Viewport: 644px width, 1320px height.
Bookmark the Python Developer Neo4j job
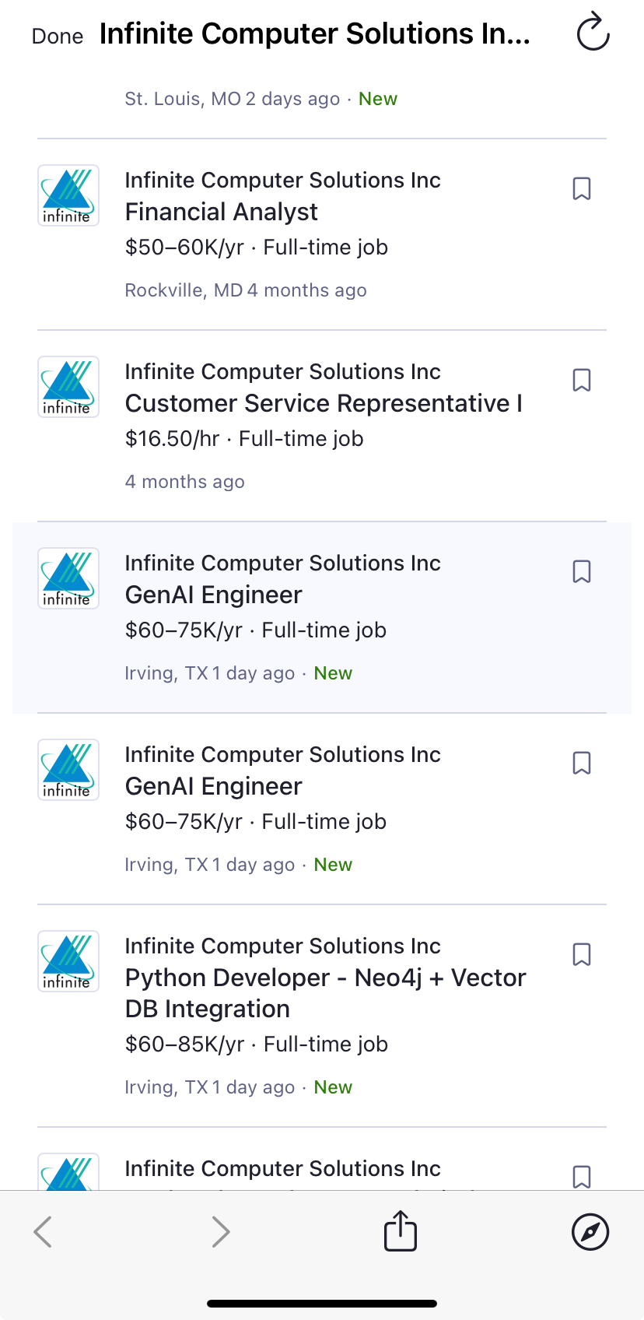click(x=582, y=954)
